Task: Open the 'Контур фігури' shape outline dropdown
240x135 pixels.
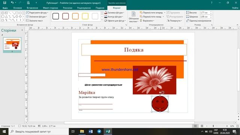Action: (114, 16)
